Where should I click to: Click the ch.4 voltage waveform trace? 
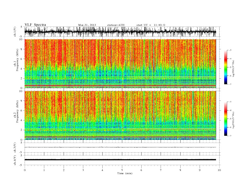point(120,160)
